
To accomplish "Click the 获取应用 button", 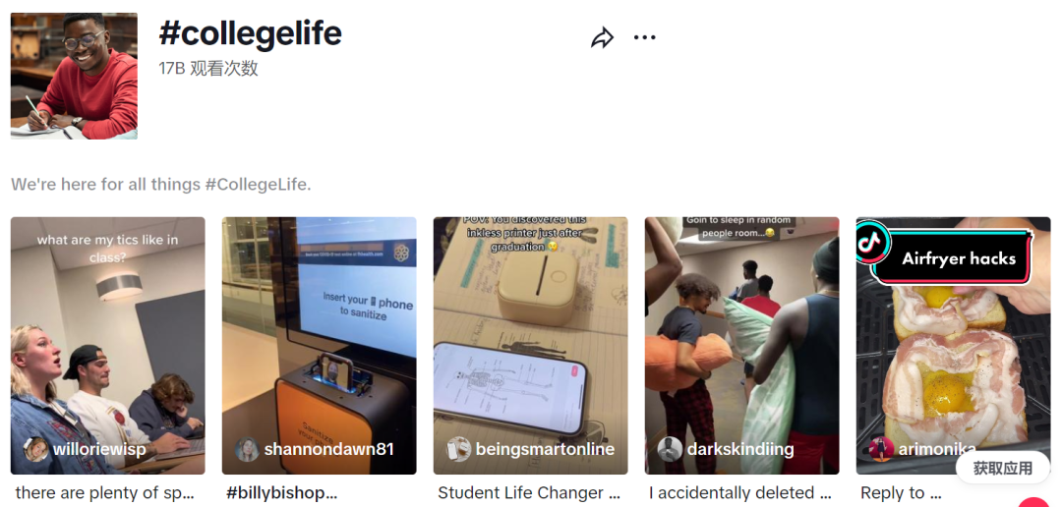I will pyautogui.click(x=1002, y=468).
